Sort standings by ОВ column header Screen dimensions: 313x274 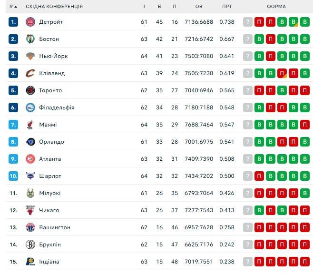(x=199, y=7)
